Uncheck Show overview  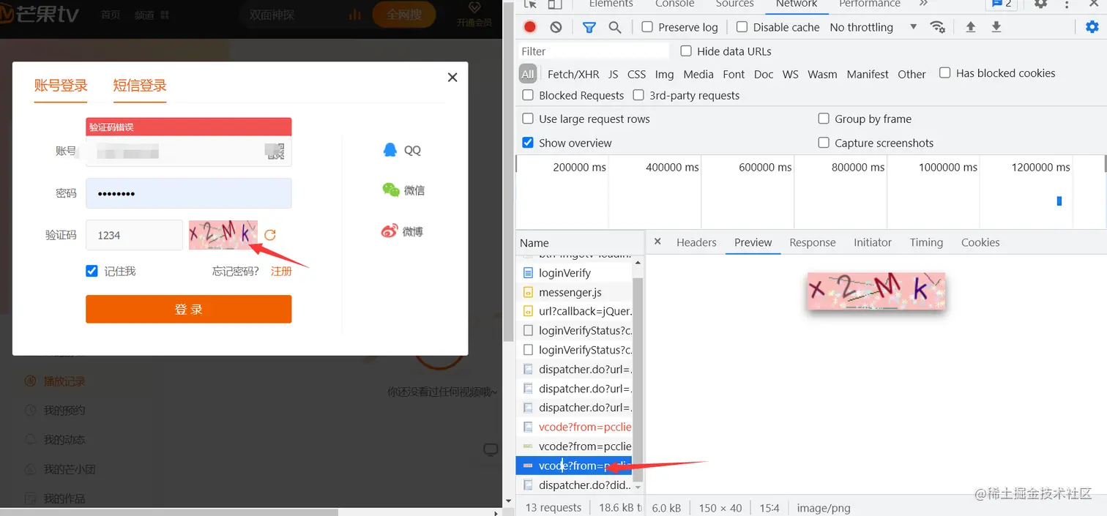point(528,143)
